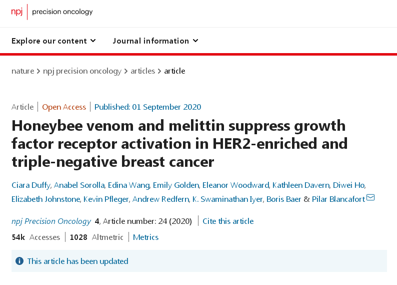Screen dimensions: 397x285
Task: Open the articles breadcrumb link
Action: pyautogui.click(x=143, y=71)
